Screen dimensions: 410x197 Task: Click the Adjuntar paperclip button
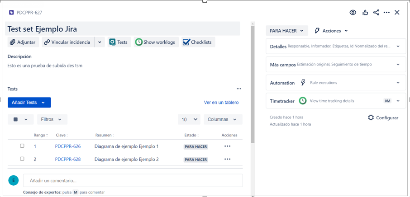point(23,42)
